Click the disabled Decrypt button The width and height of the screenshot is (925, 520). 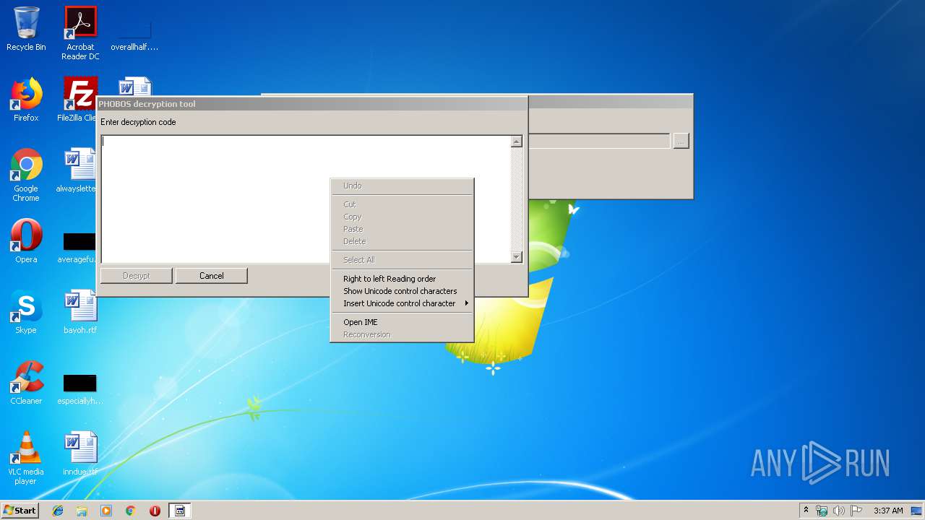tap(137, 276)
